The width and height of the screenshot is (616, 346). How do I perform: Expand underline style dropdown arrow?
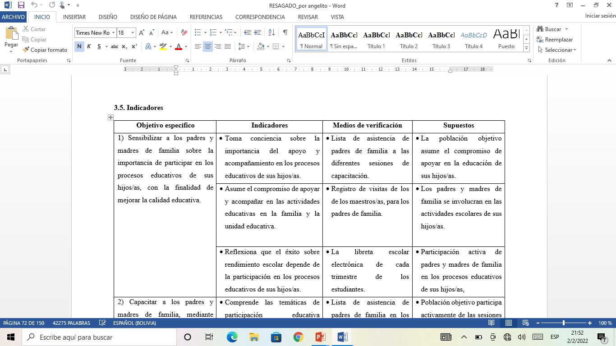[x=106, y=46]
